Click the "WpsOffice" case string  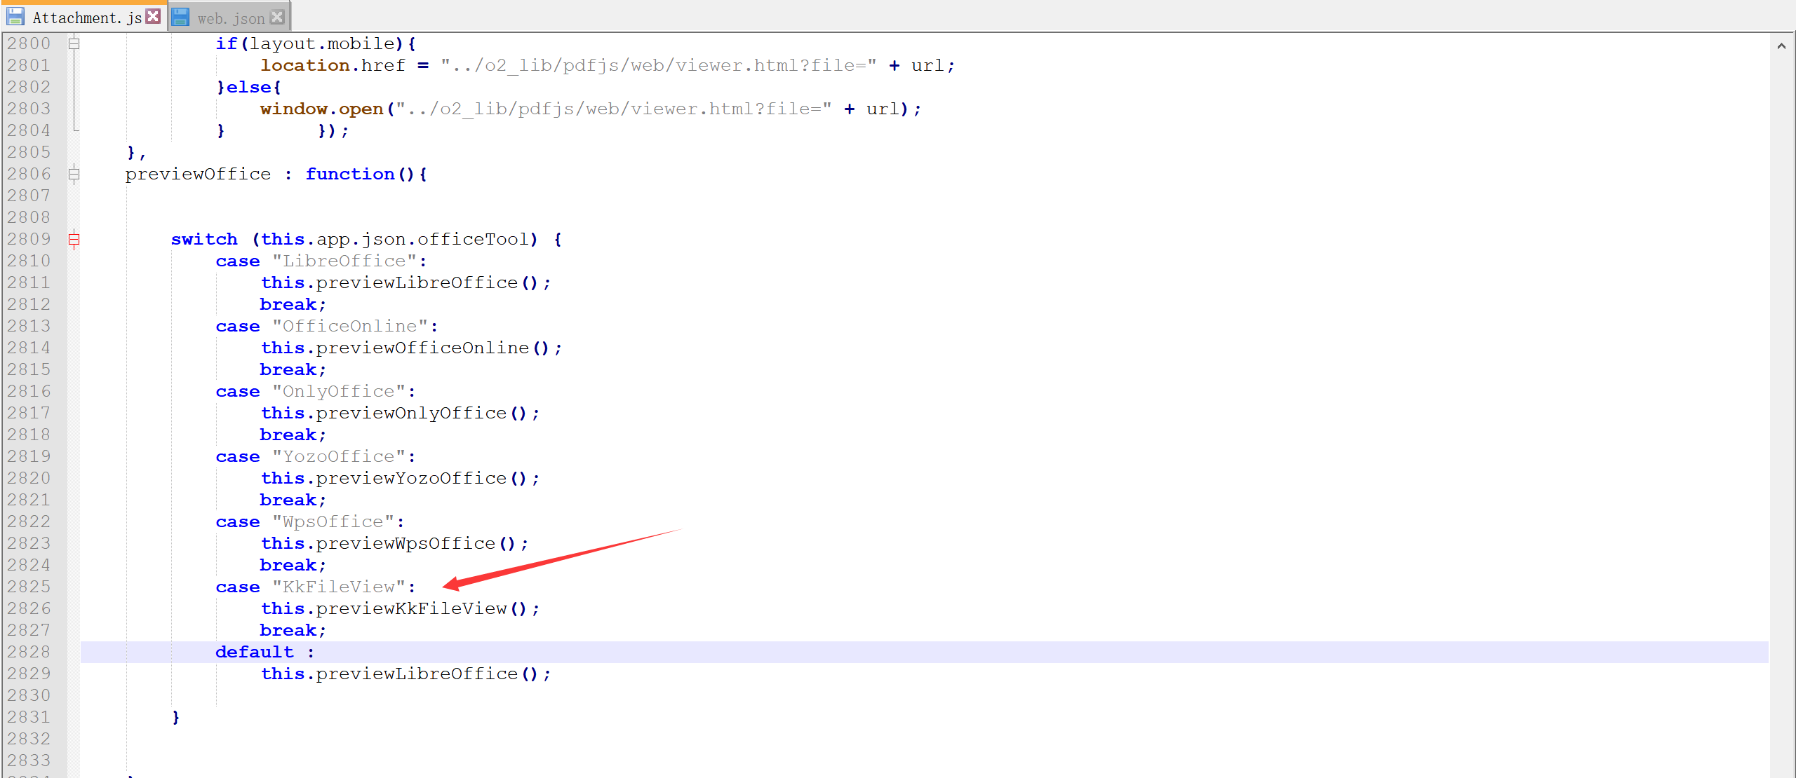pyautogui.click(x=333, y=521)
